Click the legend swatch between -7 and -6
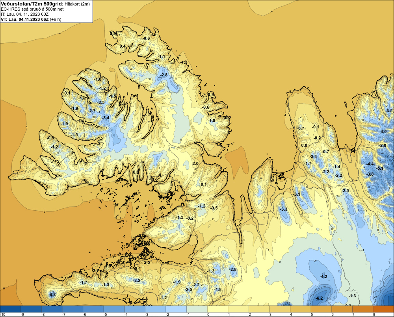This screenshot has width=394, height=317. point(72,309)
